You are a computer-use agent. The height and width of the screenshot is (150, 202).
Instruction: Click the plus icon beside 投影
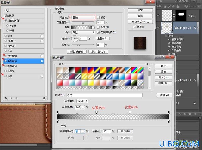pos(42,76)
